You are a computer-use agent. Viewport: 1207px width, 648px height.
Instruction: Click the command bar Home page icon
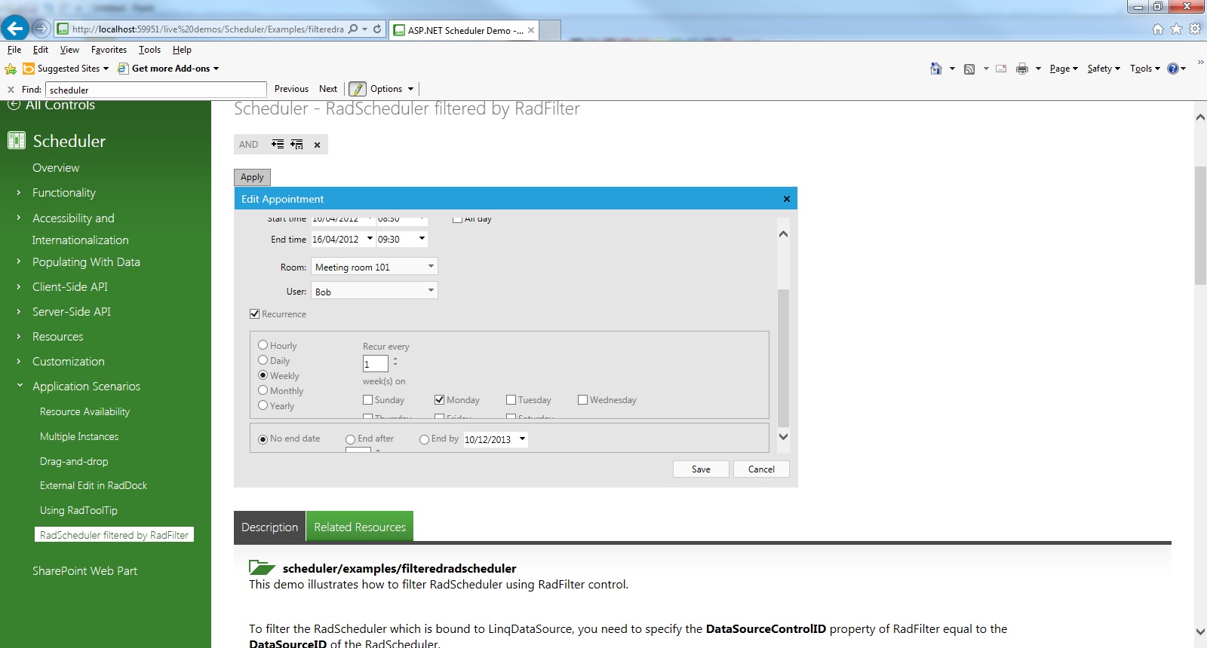click(x=936, y=69)
